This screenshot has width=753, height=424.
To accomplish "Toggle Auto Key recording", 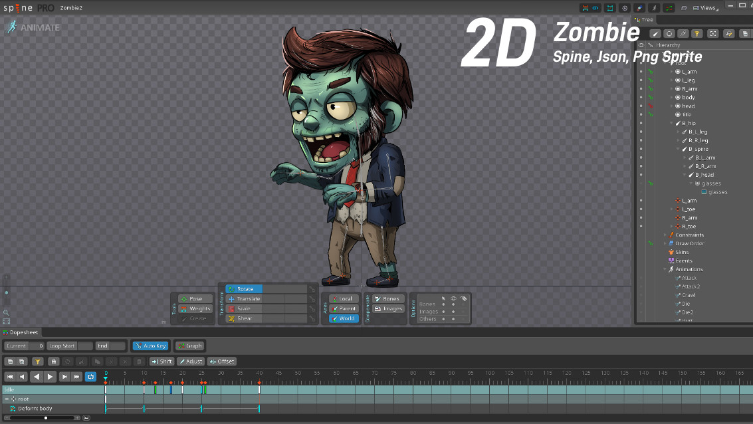I will point(150,346).
